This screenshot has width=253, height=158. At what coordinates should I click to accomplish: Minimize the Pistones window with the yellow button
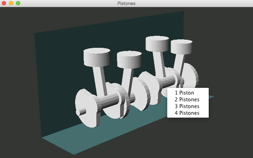tap(11, 3)
